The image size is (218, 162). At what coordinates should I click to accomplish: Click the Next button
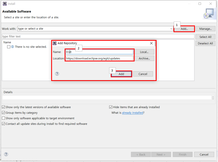coord(161,154)
